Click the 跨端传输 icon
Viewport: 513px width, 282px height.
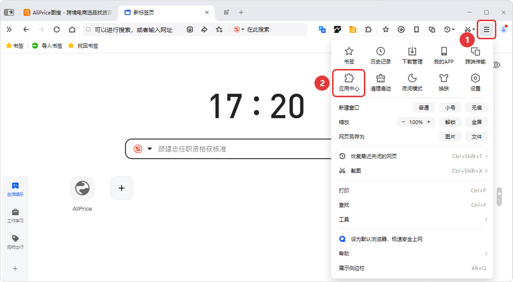[475, 55]
